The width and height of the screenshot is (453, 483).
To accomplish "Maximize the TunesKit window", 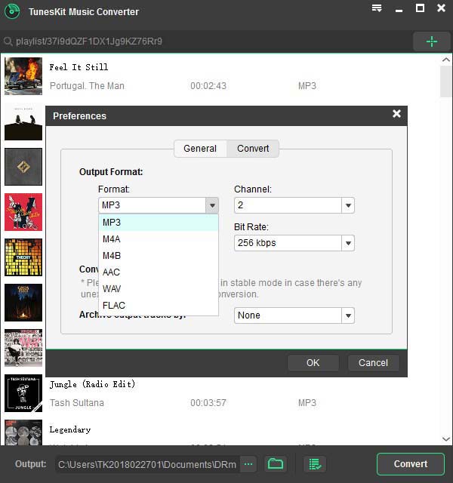I will pyautogui.click(x=420, y=8).
